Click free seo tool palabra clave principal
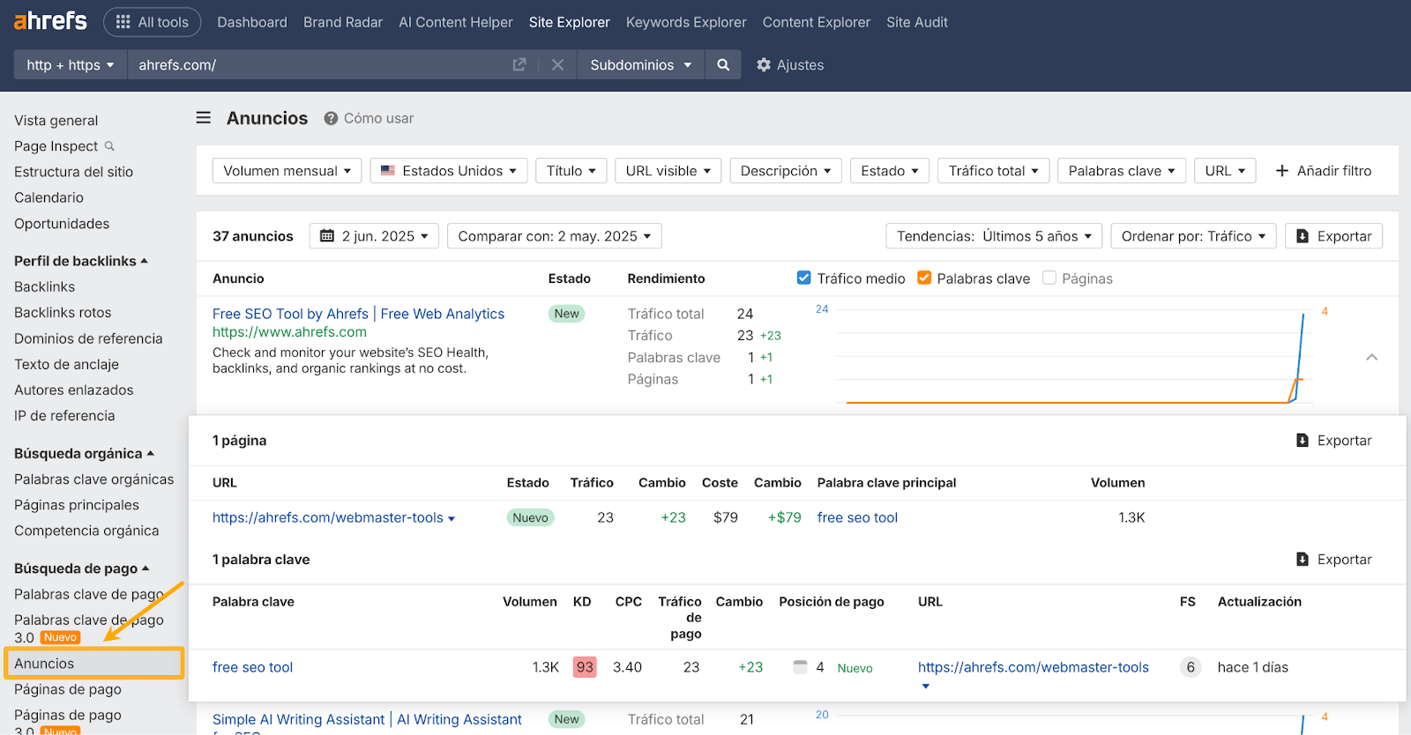This screenshot has width=1411, height=735. pos(857,517)
